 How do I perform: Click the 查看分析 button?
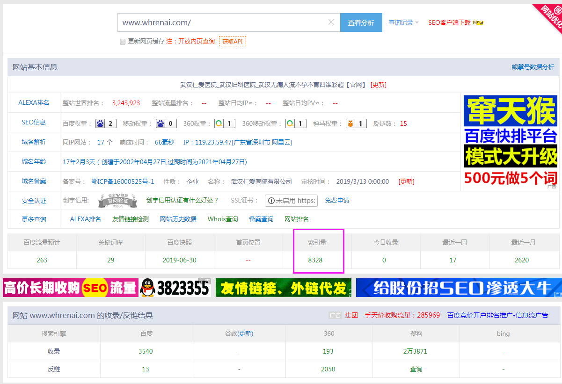point(361,22)
